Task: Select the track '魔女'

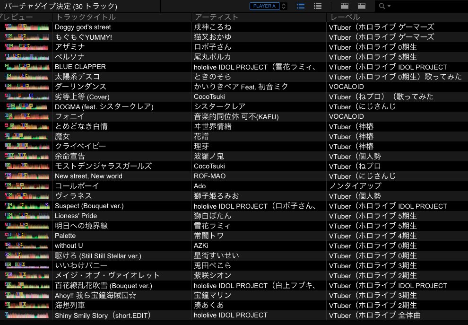Action: coord(62,137)
